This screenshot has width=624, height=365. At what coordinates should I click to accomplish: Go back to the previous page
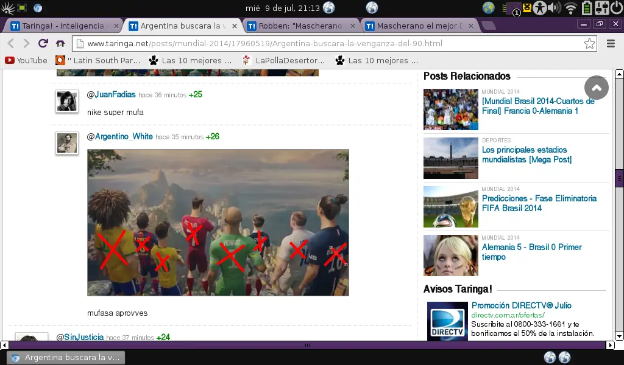[11, 43]
